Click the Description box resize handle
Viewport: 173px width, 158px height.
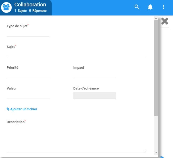tap(144, 151)
